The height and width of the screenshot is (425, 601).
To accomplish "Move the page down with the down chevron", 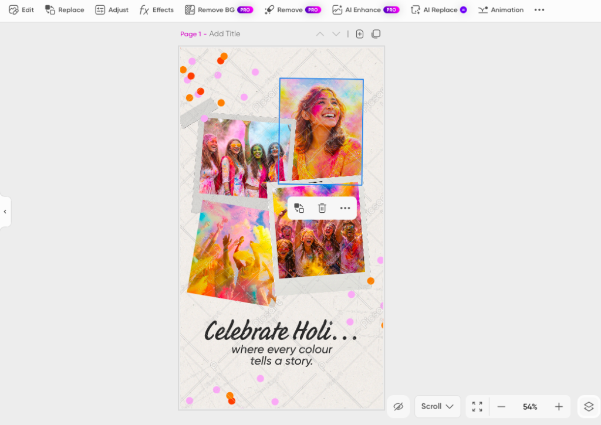I will coord(336,34).
